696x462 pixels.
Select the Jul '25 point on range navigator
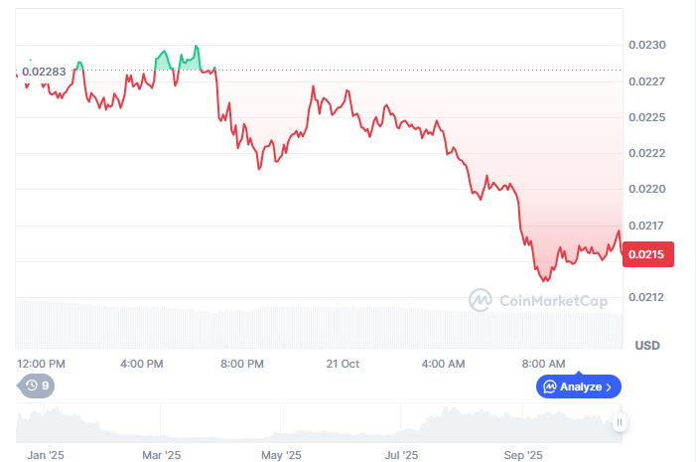401,455
